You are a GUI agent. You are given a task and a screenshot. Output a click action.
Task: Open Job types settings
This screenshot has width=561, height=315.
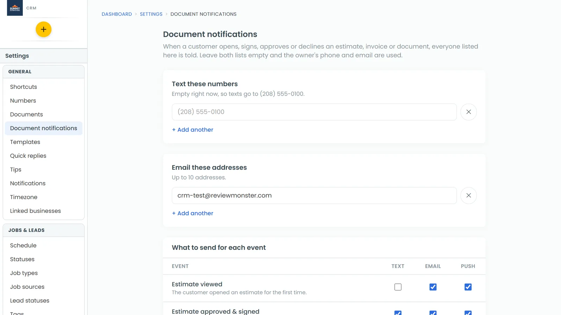(x=43, y=273)
